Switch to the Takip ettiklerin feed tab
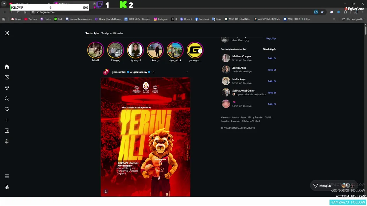367x206 pixels. (112, 33)
